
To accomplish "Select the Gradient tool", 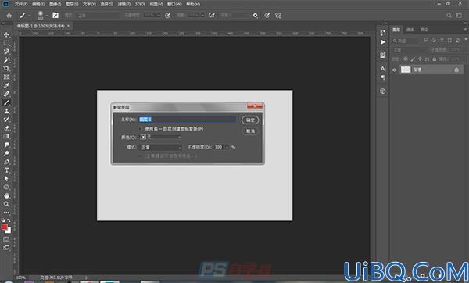I will click(6, 136).
